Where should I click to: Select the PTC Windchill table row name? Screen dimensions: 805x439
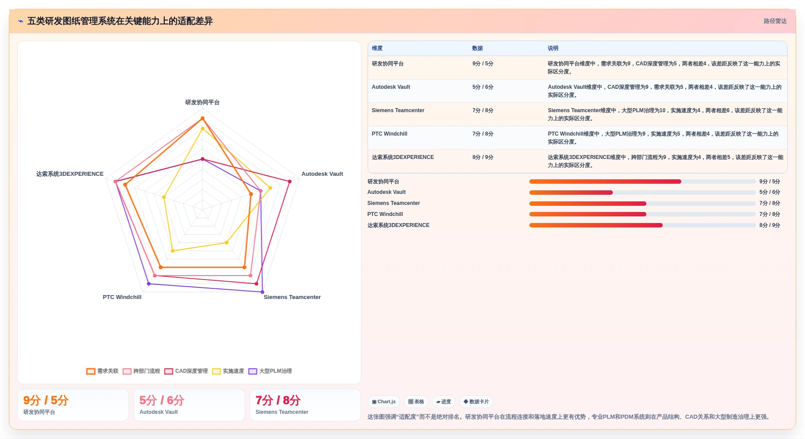pos(390,134)
